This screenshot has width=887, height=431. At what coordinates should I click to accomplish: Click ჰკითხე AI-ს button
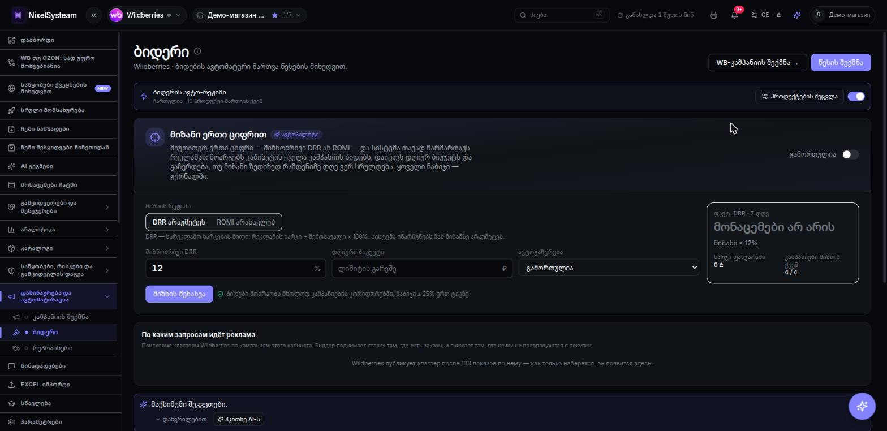(239, 419)
